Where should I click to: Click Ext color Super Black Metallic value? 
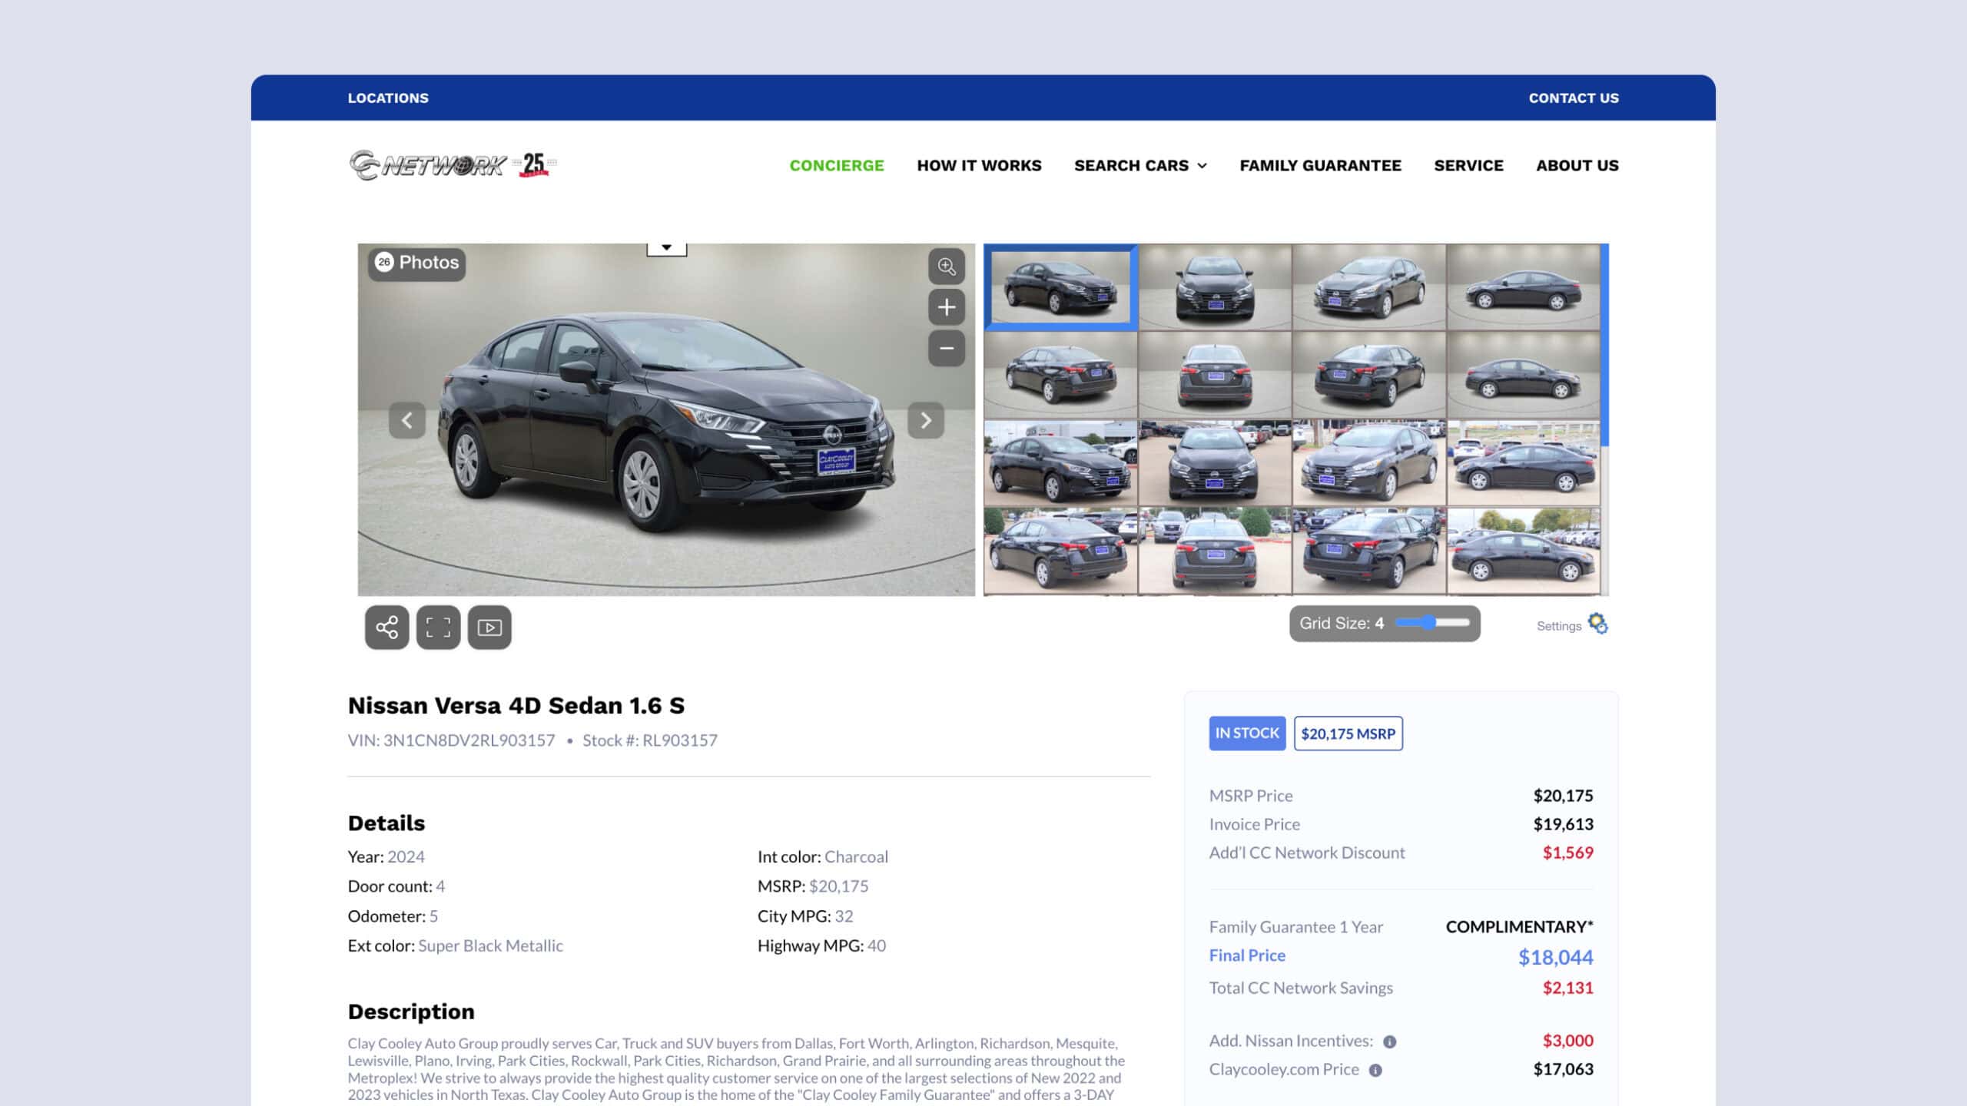(x=490, y=945)
